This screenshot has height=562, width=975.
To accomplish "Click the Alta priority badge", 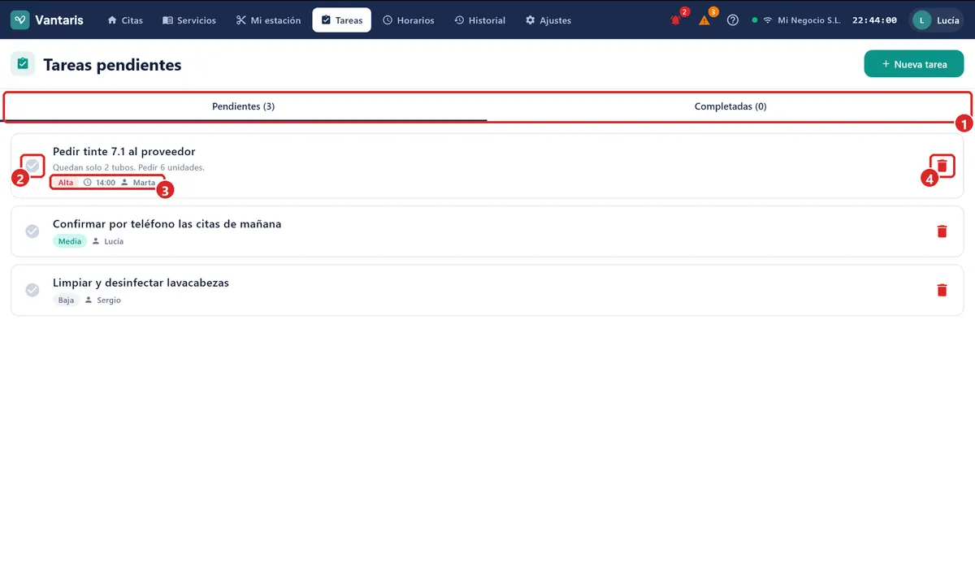I will pos(66,183).
